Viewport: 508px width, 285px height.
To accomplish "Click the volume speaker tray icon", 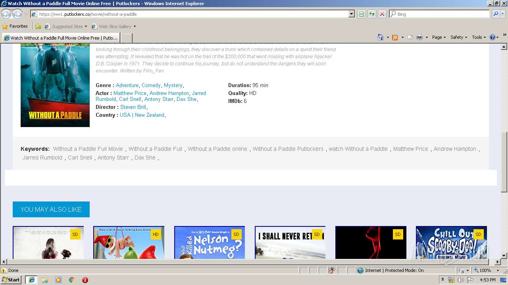I will [x=461, y=280].
